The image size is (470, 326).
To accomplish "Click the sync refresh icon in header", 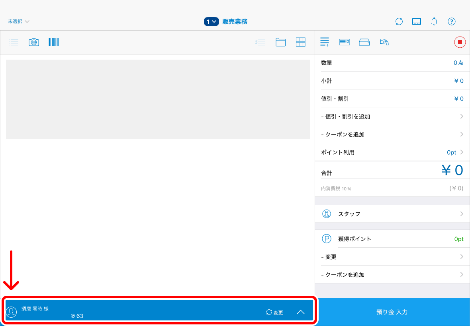I will 399,21.
